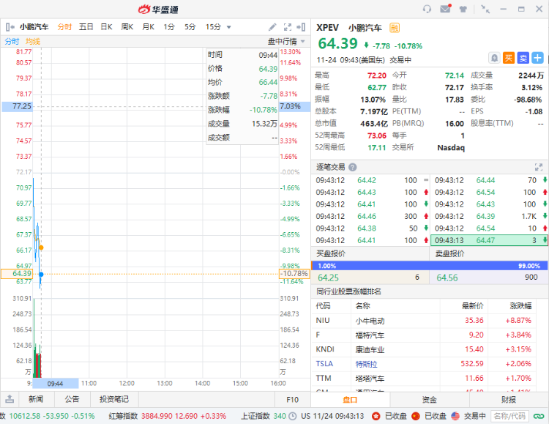This screenshot has width=549, height=424.
Task: Click the orange 买 buy button
Action: 509,58
